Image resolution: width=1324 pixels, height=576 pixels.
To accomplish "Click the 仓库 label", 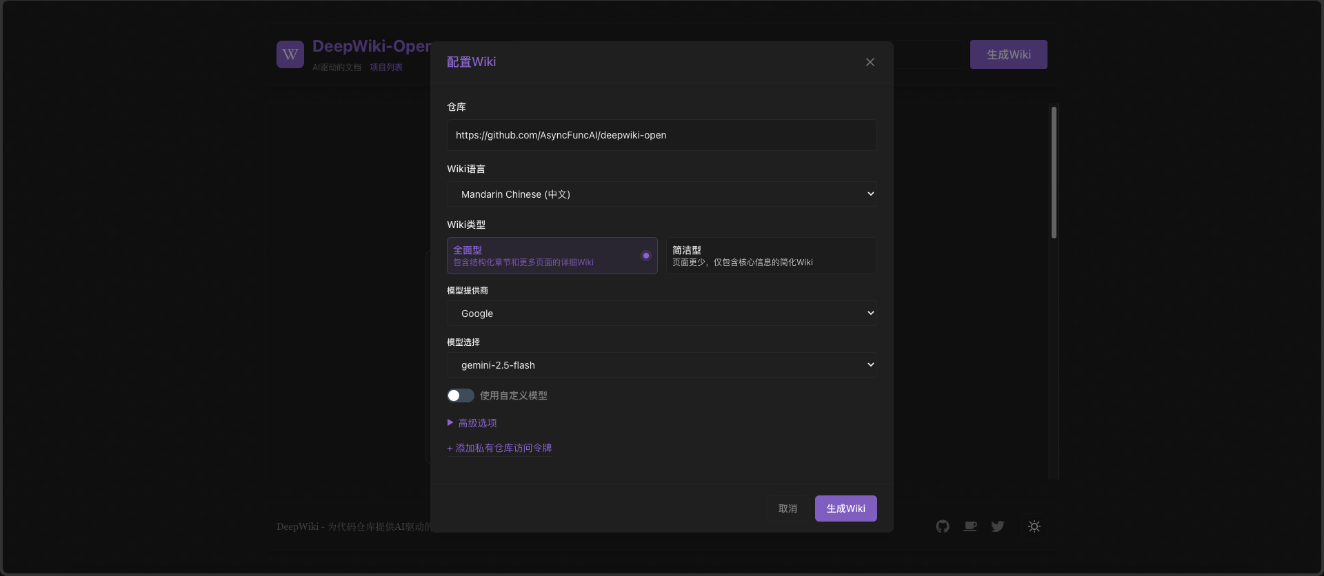I will click(x=457, y=107).
